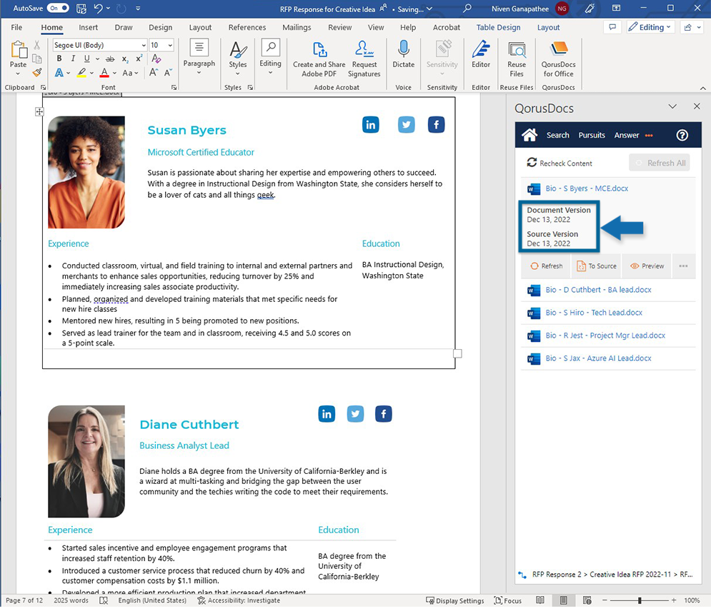Open the References tab

[x=247, y=27]
